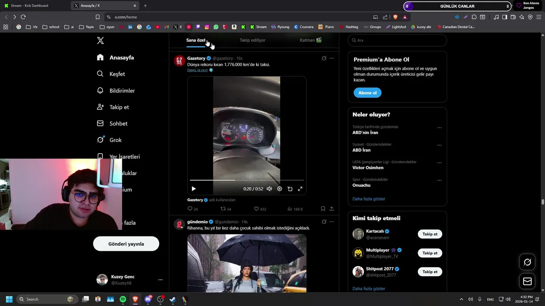Follow Multiplayer with Takip et button

coord(430,253)
